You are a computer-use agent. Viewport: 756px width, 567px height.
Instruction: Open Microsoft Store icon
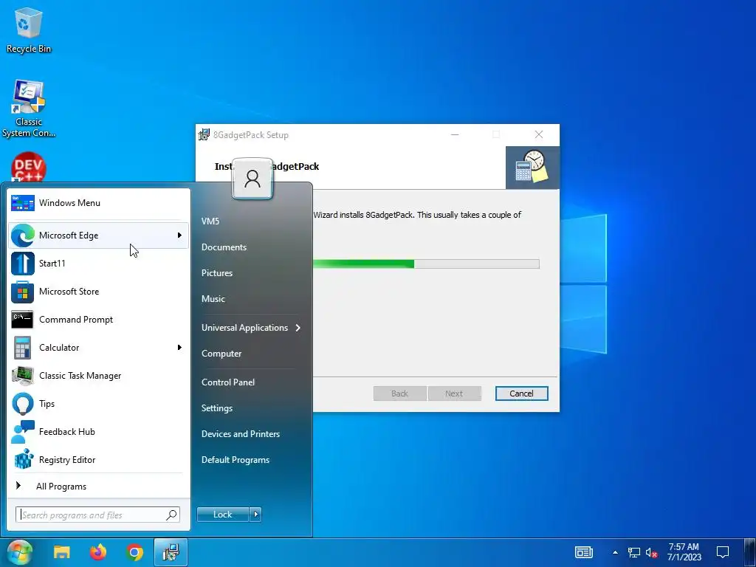point(23,292)
